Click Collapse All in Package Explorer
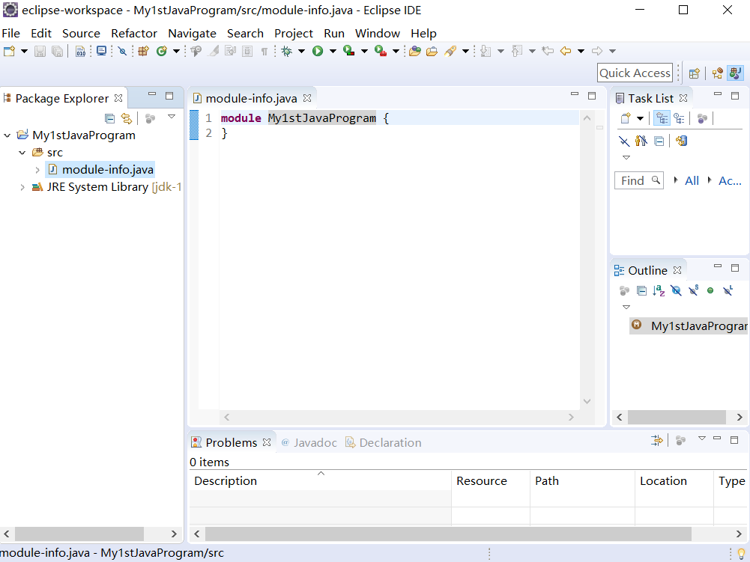This screenshot has width=750, height=562. click(109, 118)
